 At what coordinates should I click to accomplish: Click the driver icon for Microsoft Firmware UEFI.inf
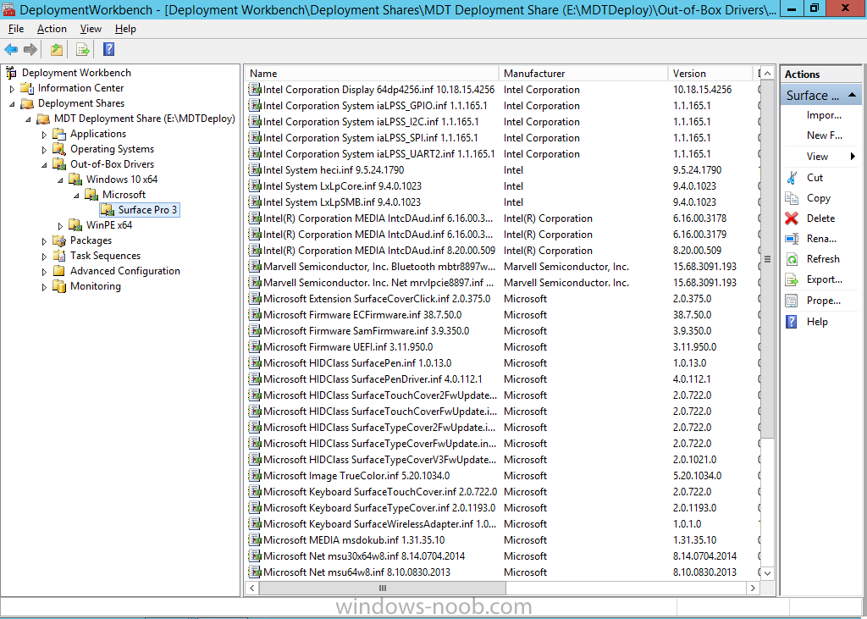point(255,347)
